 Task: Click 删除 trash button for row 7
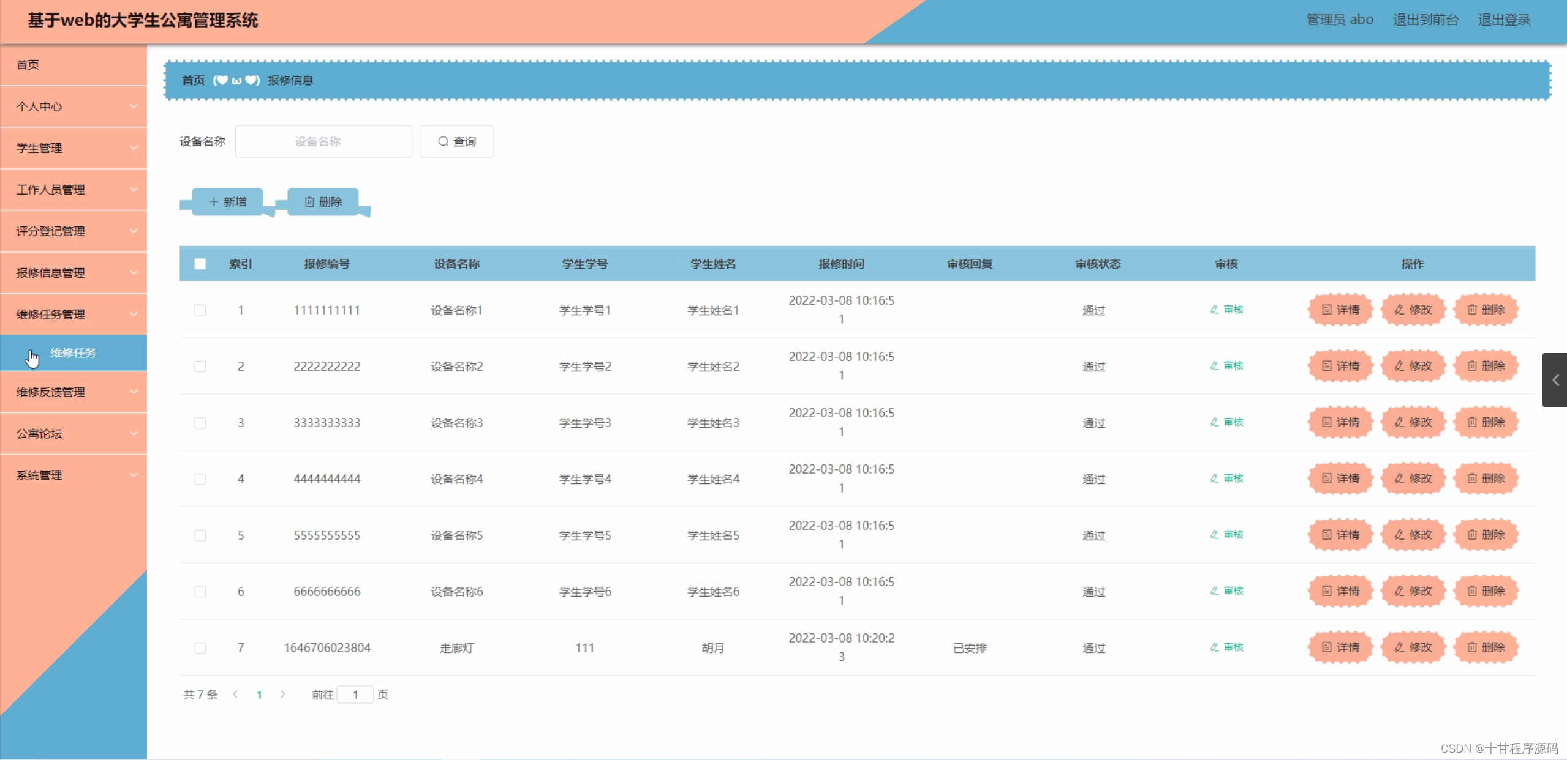pos(1486,647)
